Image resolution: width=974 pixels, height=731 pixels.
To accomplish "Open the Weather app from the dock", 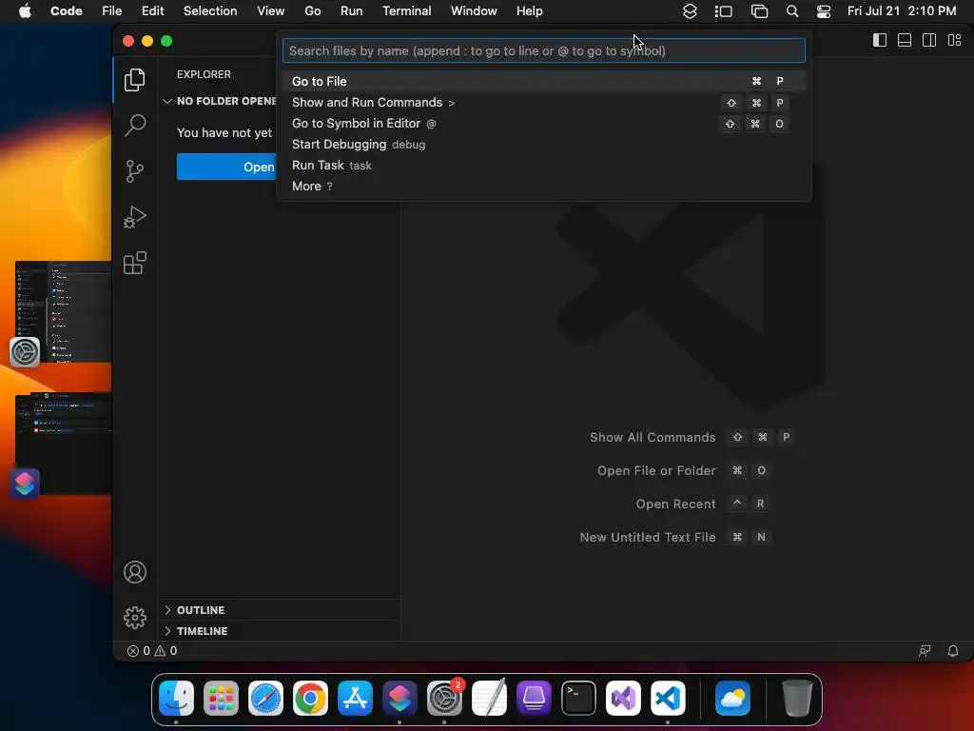I will [733, 698].
